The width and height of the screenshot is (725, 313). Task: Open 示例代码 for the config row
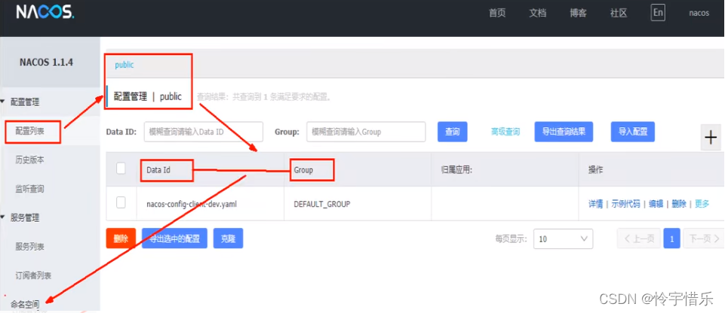(626, 204)
